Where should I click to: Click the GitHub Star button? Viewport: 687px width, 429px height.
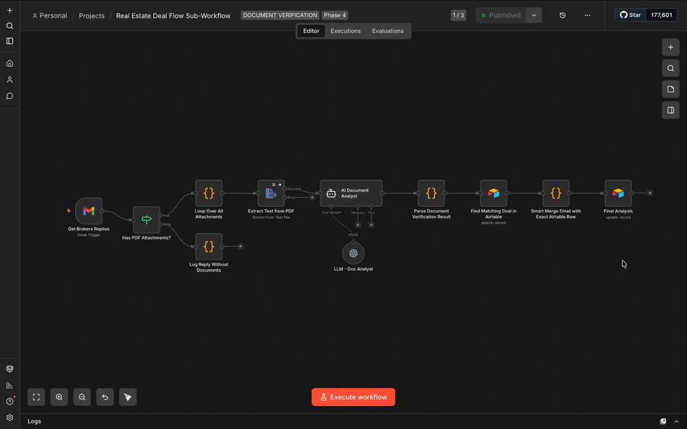pyautogui.click(x=630, y=15)
